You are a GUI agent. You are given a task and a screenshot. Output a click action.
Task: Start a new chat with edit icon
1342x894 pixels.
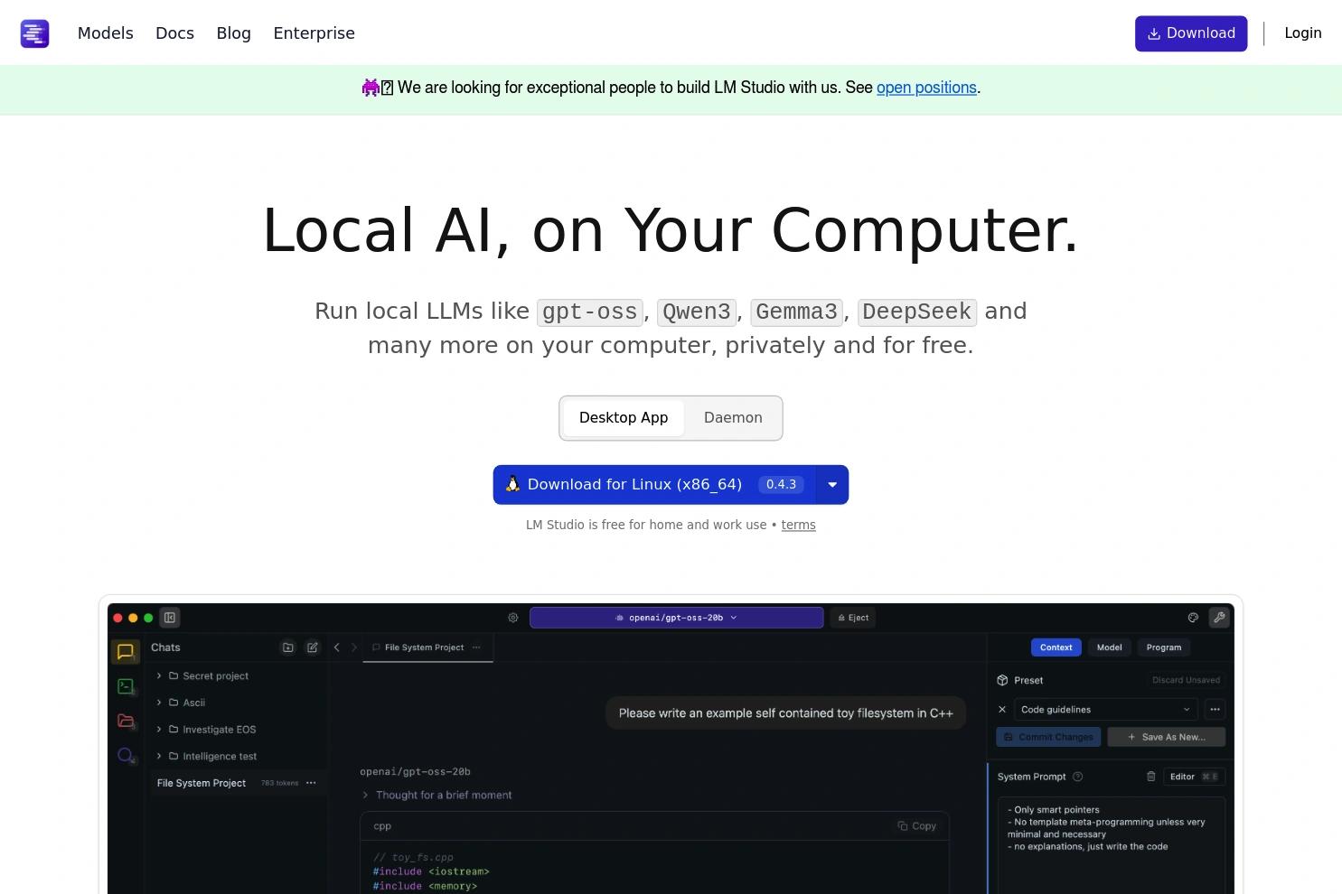[313, 647]
